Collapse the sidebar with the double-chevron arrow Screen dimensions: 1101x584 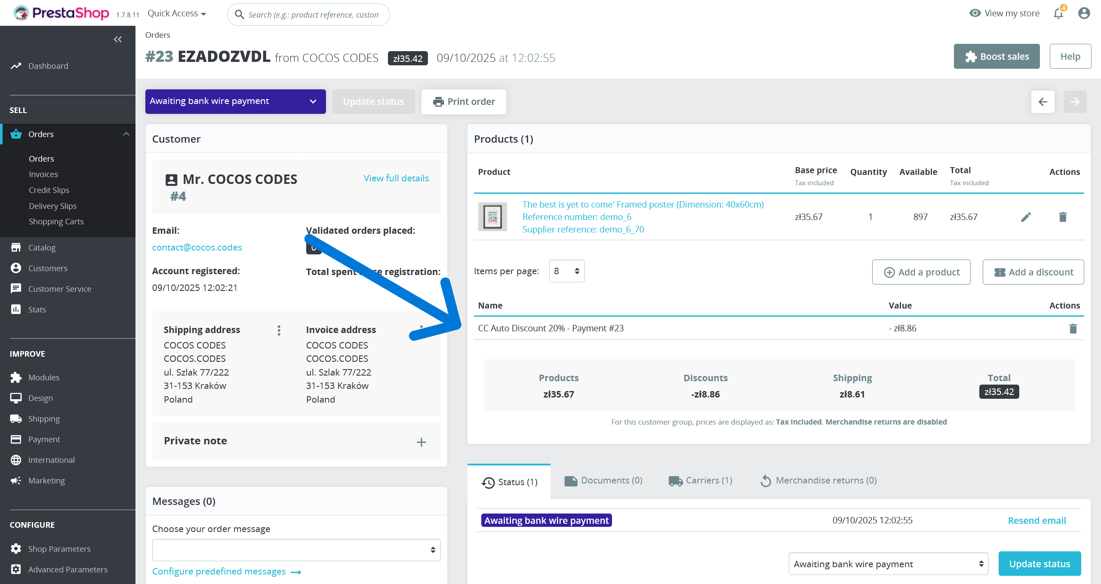118,39
